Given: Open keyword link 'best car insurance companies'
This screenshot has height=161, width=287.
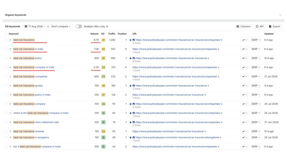Looking at the screenshot, I should click(x=30, y=77).
